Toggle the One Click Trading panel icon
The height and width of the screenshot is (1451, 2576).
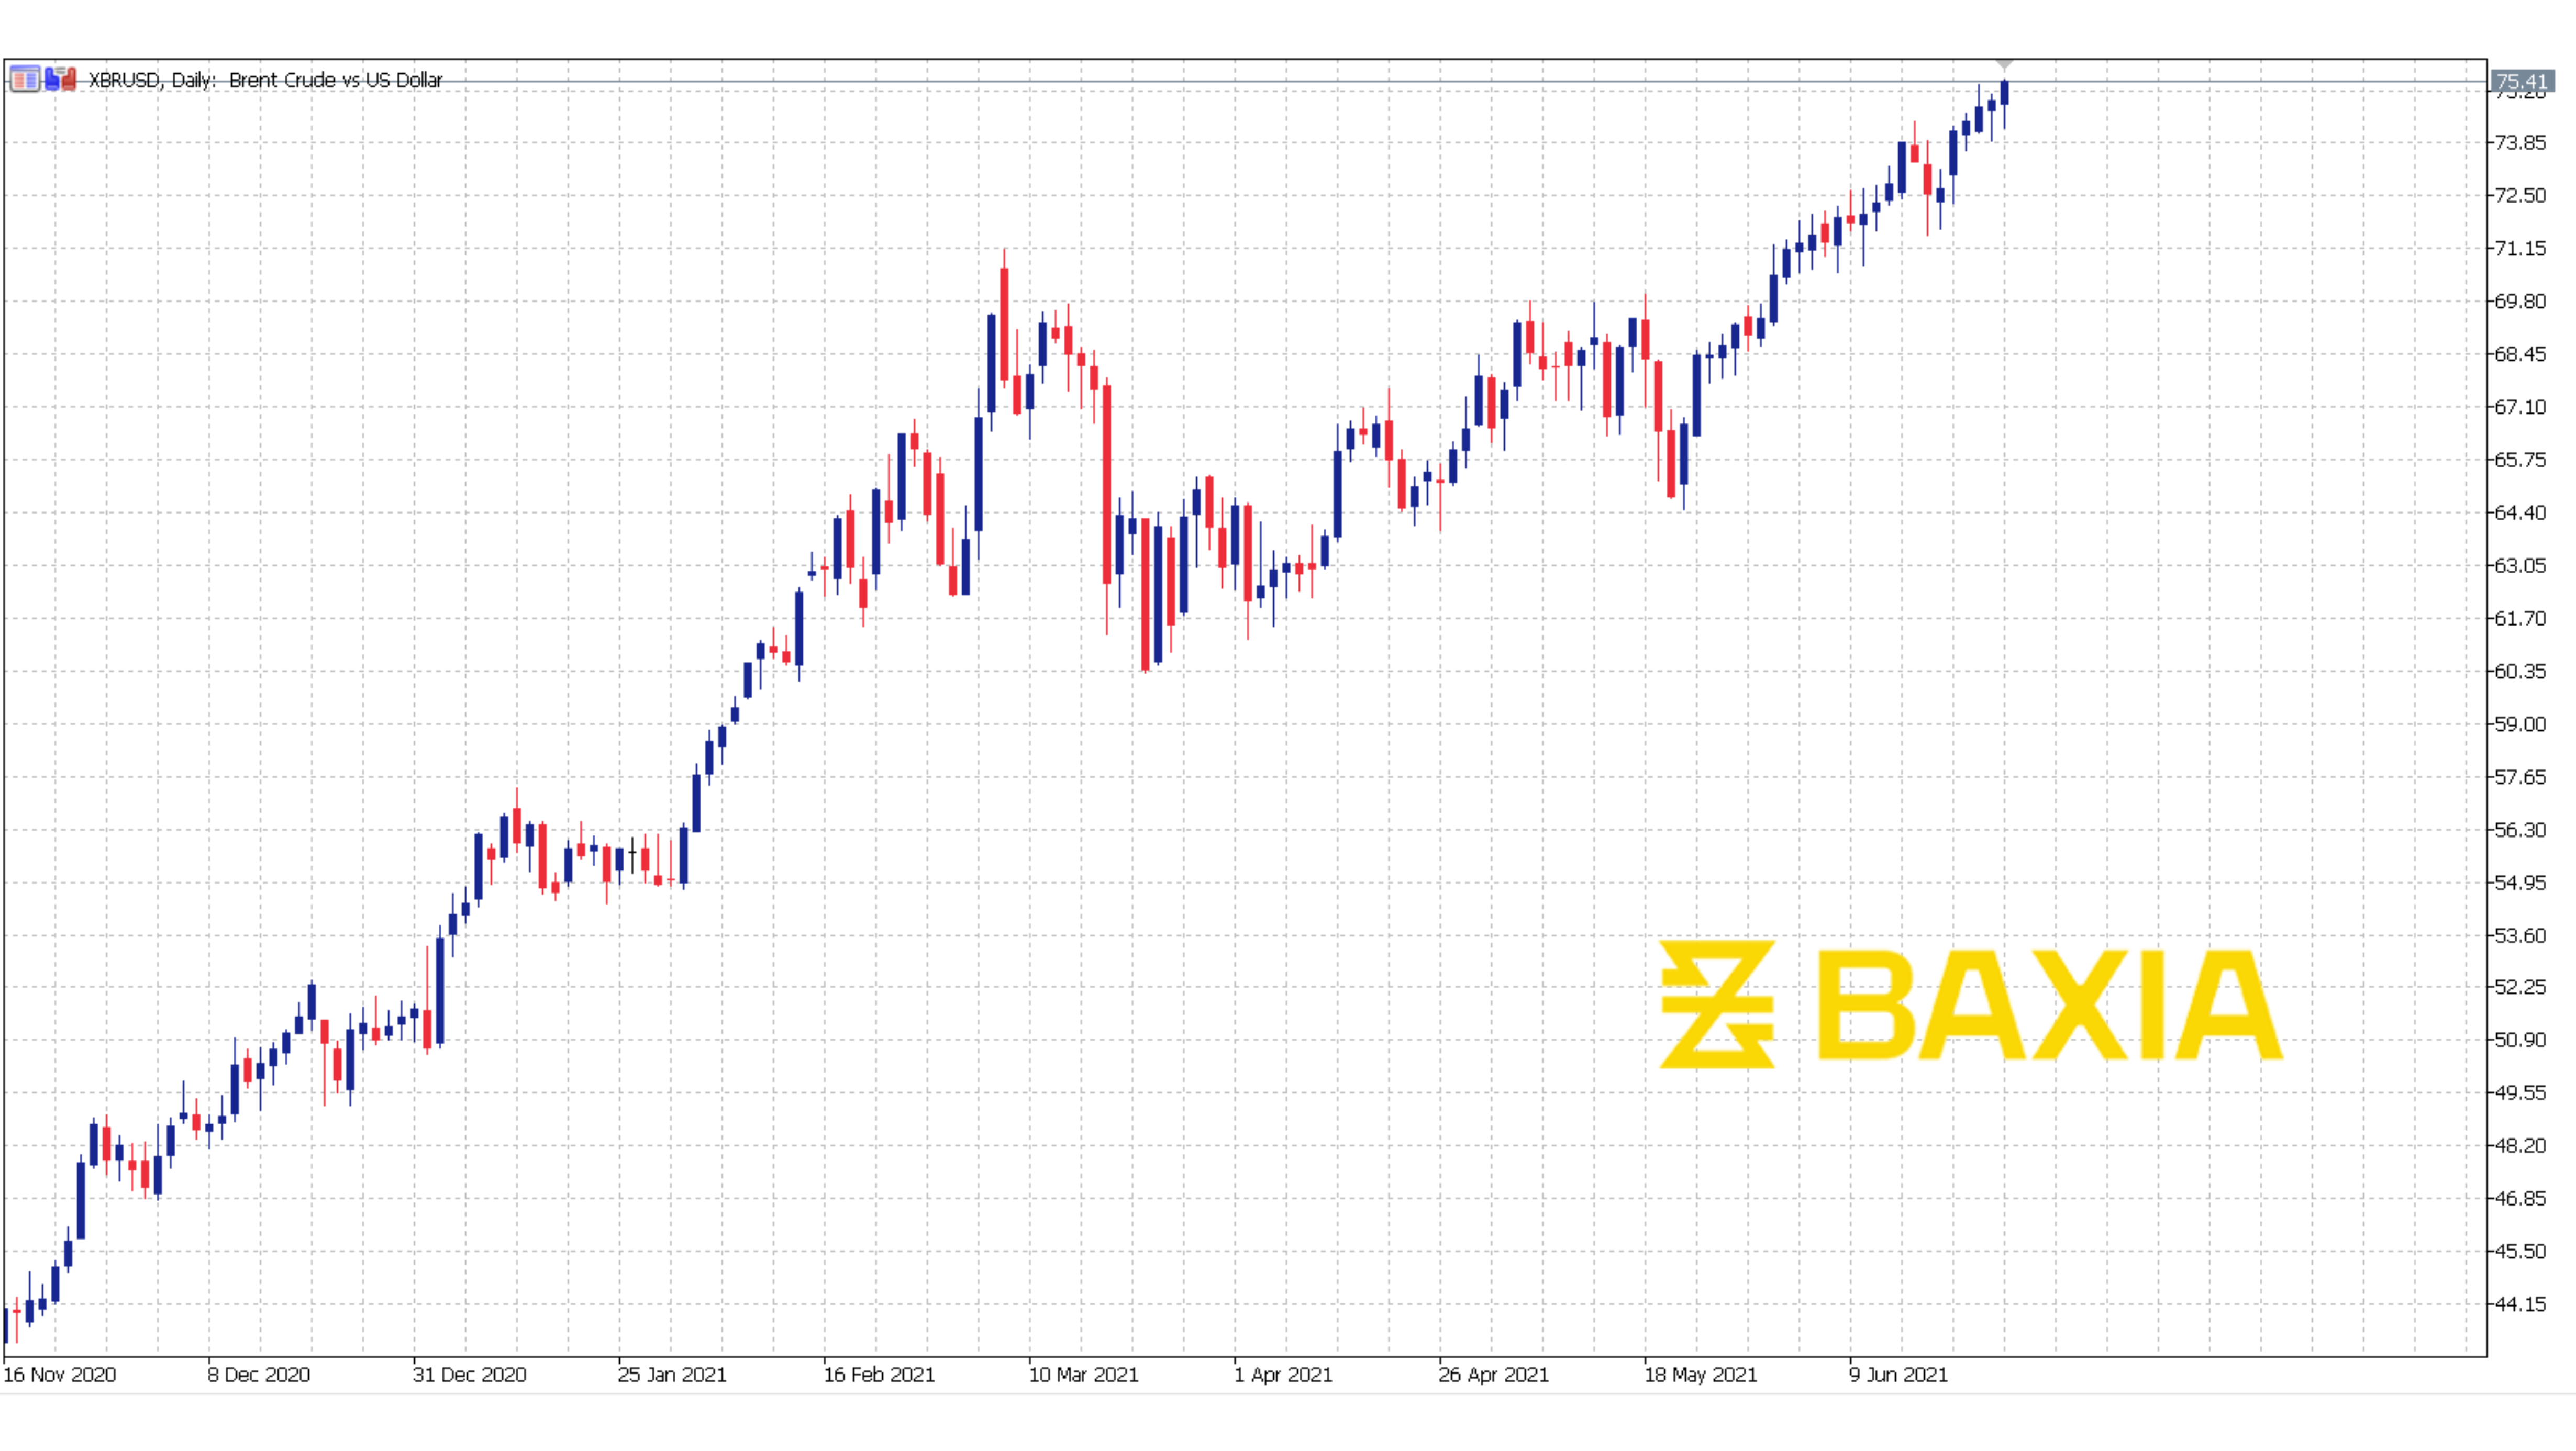tap(61, 79)
